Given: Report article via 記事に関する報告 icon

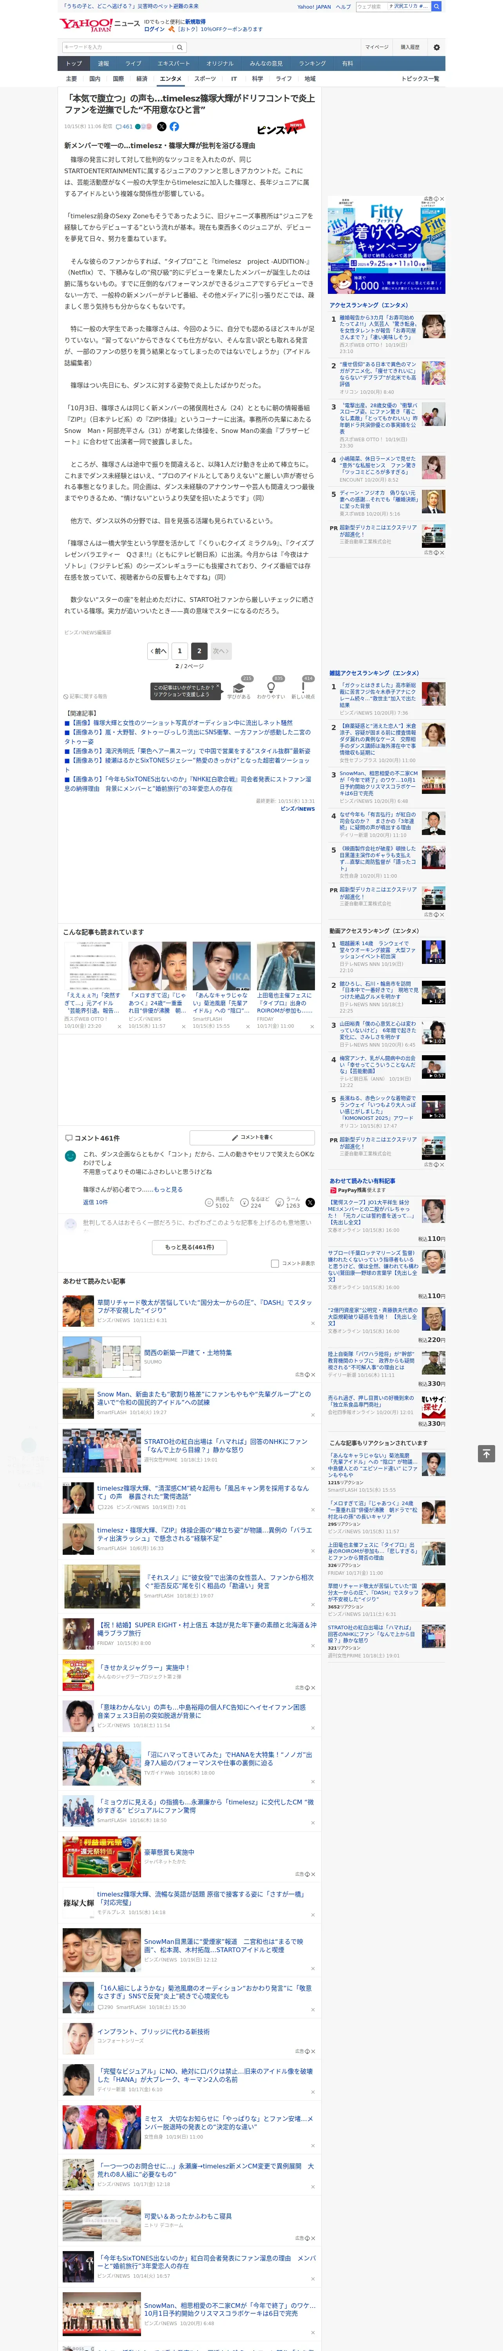Looking at the screenshot, I should tap(86, 696).
